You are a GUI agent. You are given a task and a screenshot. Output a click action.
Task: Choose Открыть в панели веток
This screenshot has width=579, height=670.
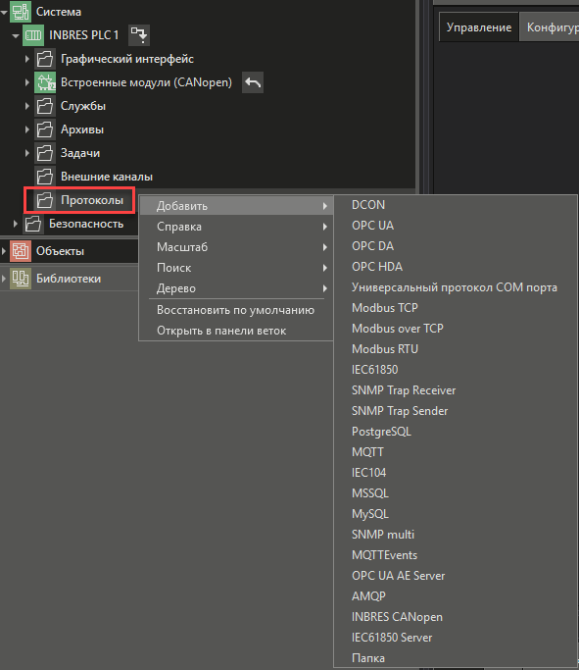236,331
